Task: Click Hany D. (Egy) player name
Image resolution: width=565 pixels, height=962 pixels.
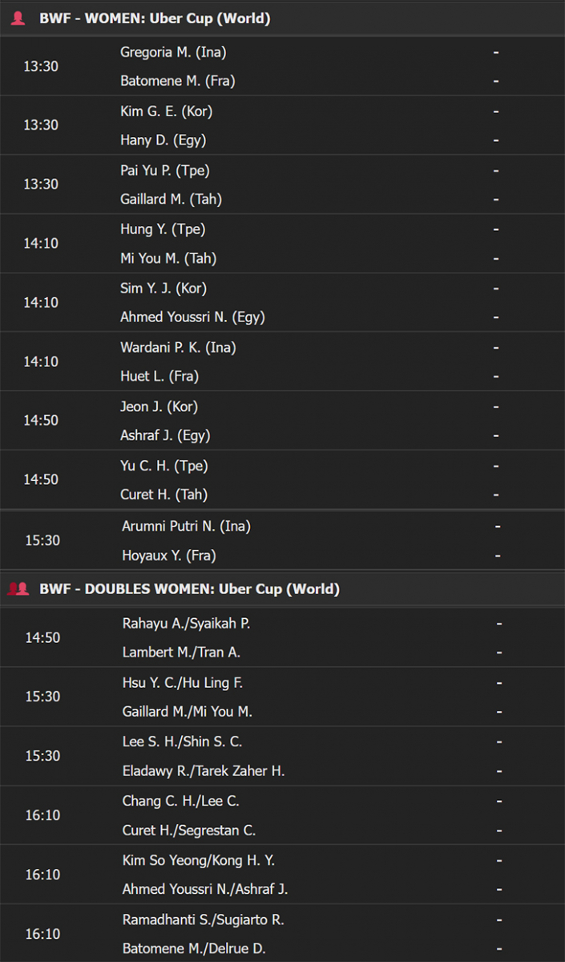Action: point(163,140)
